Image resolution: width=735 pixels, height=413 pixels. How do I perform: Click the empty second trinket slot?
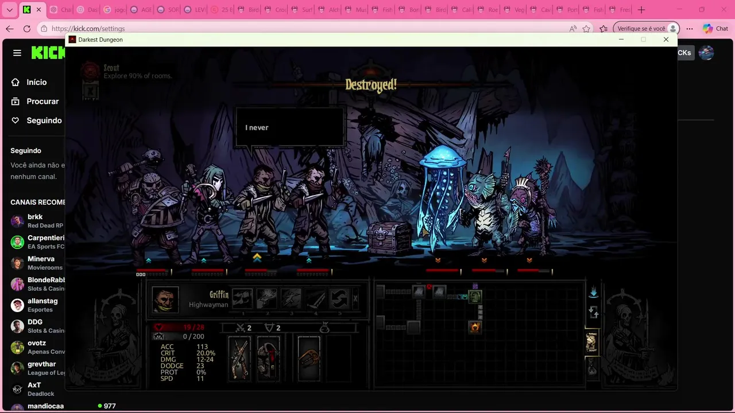[339, 359]
